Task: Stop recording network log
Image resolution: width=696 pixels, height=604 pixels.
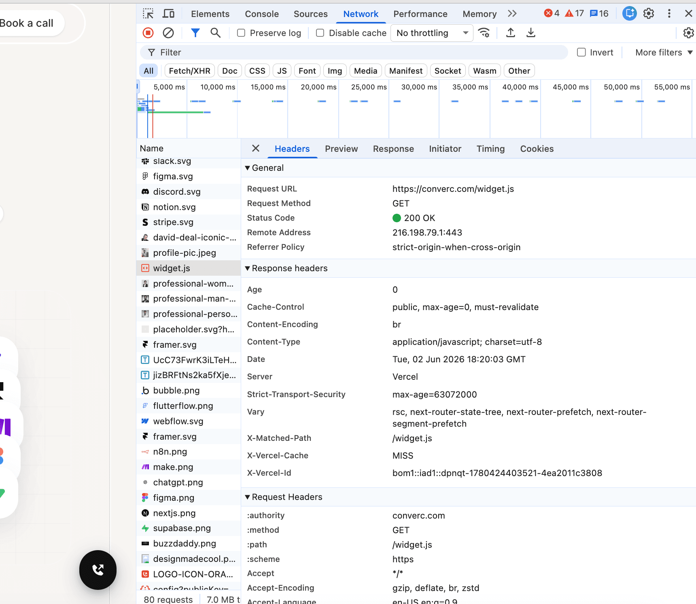Action: (x=148, y=33)
